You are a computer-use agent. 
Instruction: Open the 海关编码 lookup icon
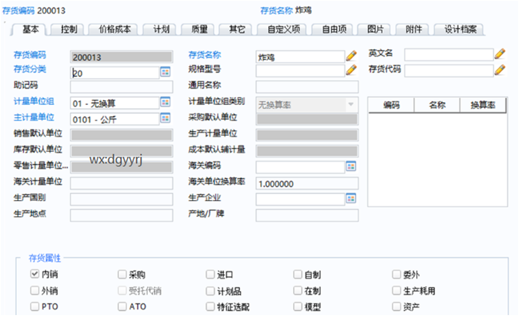pyautogui.click(x=351, y=167)
